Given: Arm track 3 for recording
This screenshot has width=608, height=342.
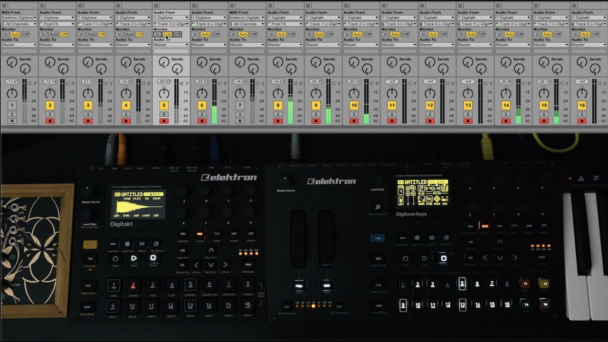Looking at the screenshot, I should pos(88,121).
